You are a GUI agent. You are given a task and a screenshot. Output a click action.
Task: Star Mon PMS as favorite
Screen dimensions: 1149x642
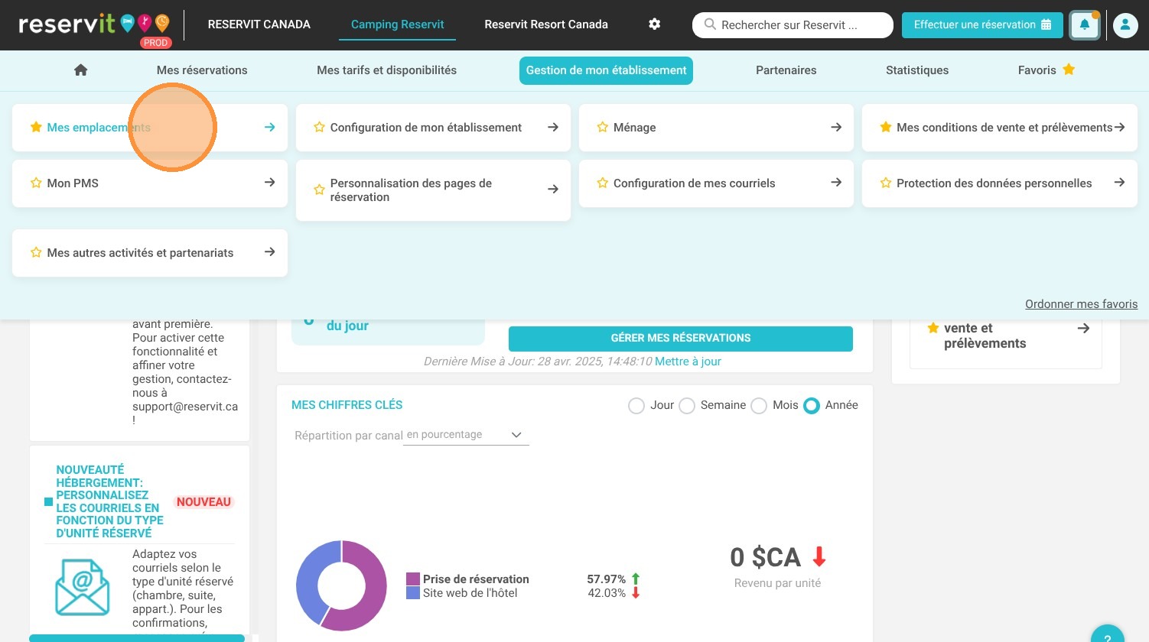click(36, 183)
